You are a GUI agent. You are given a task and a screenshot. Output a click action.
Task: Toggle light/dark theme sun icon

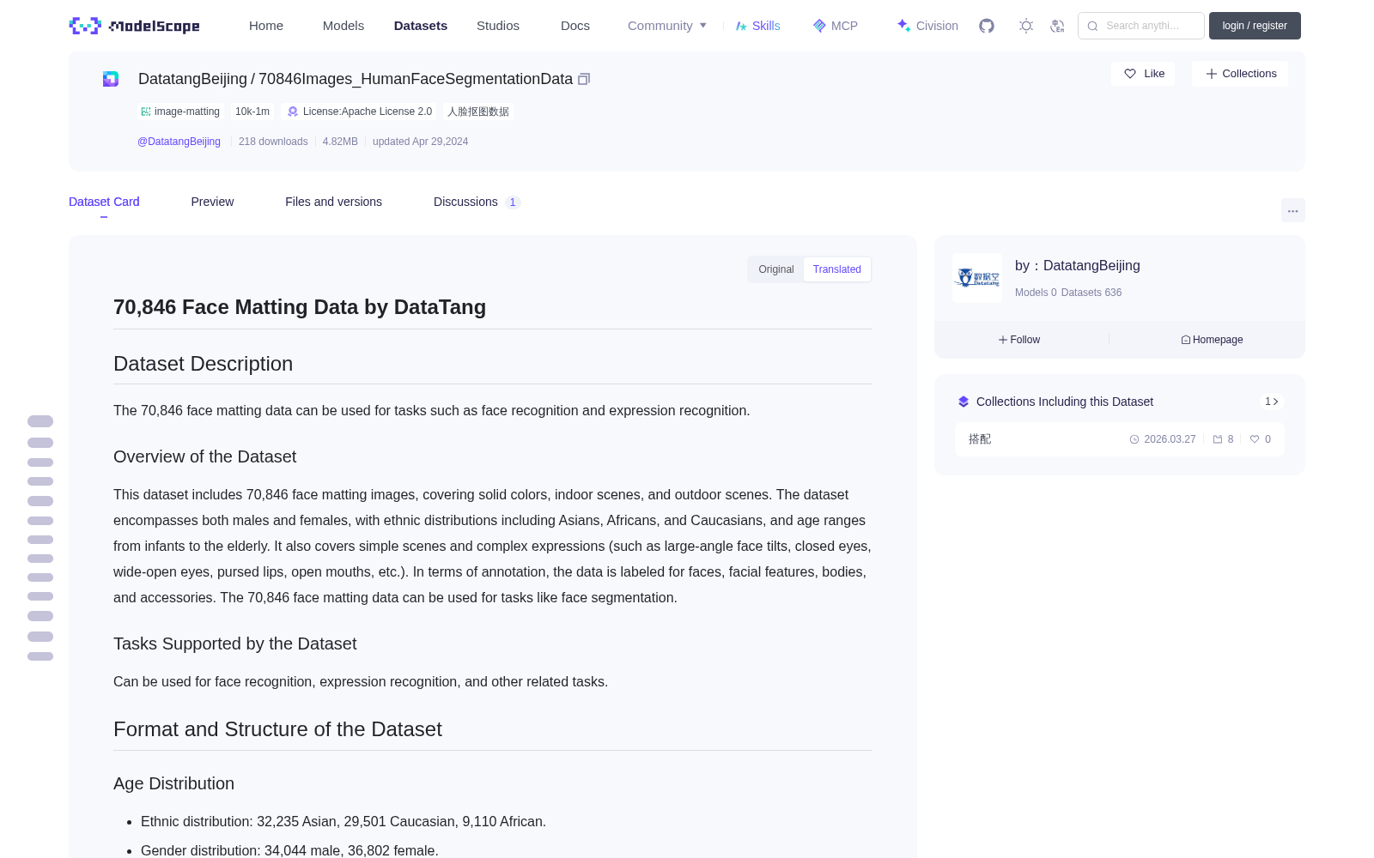(x=1026, y=26)
